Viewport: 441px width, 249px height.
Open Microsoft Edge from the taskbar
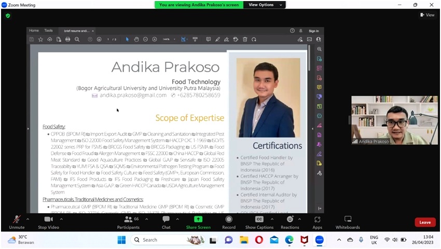(289, 240)
